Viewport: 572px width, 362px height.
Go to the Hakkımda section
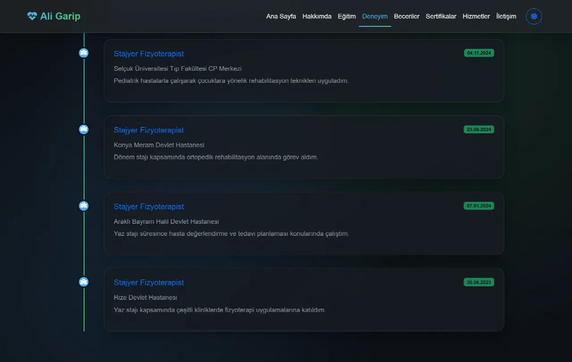[x=317, y=17]
